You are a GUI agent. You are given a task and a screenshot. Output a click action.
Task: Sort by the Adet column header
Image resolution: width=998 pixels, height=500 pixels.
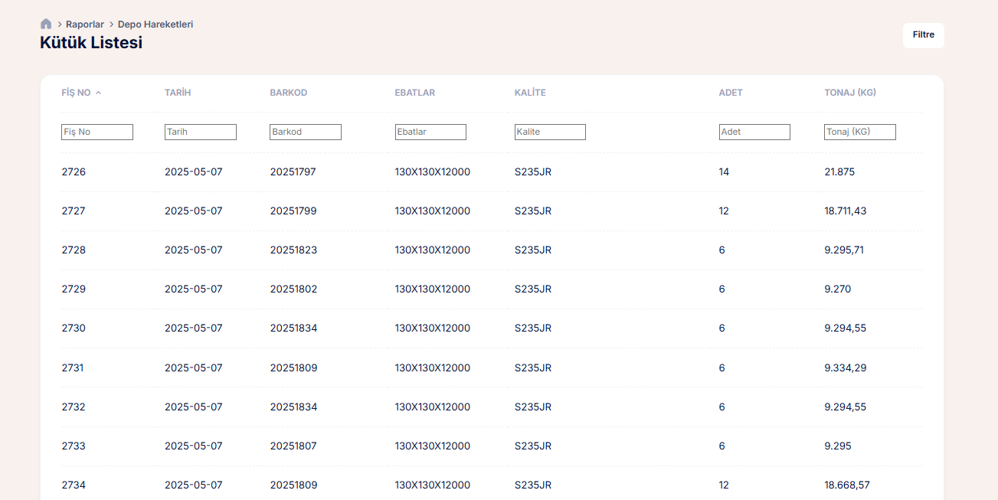(731, 93)
